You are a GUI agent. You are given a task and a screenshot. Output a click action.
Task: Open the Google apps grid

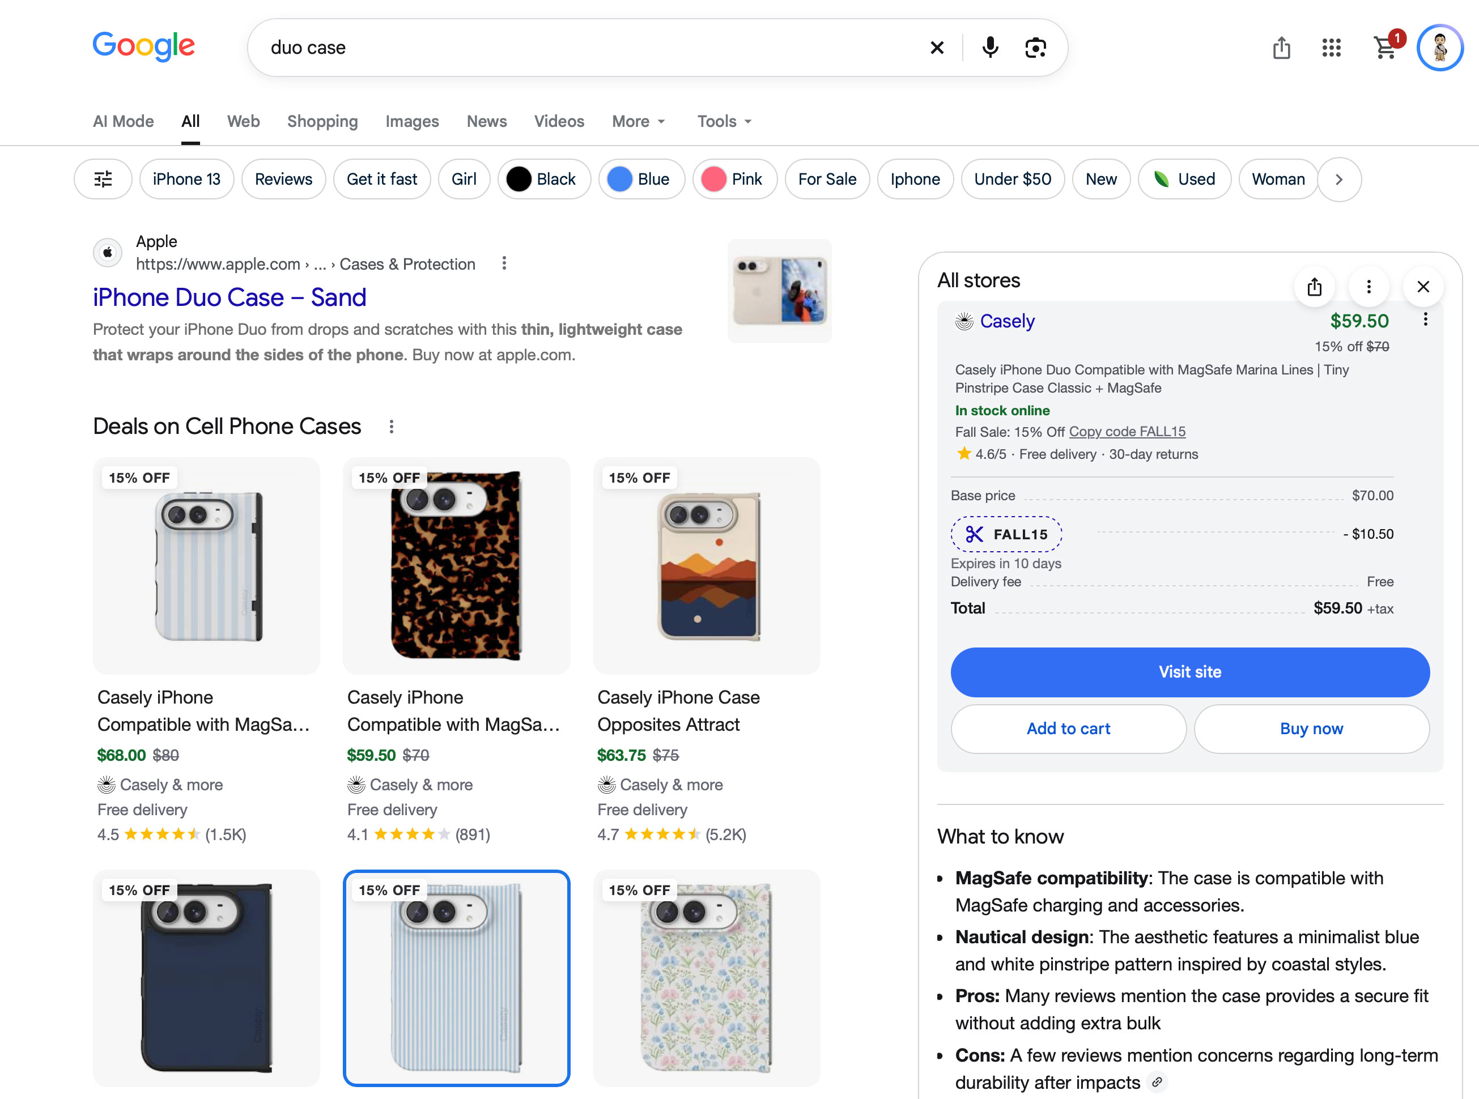[1331, 48]
